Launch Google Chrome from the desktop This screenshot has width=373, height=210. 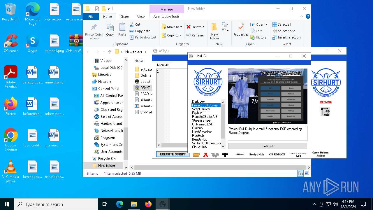(x=11, y=140)
